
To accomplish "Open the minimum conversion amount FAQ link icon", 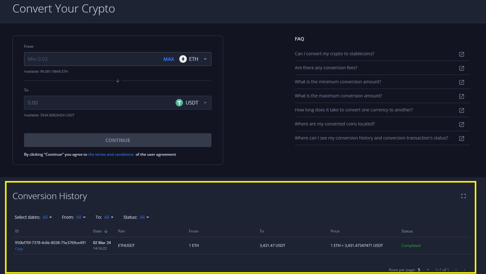I will coord(461,82).
